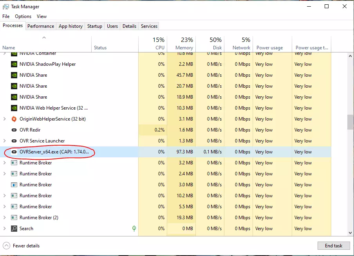This screenshot has height=256, width=354.
Task: Switch to the Users tab
Action: (112, 26)
